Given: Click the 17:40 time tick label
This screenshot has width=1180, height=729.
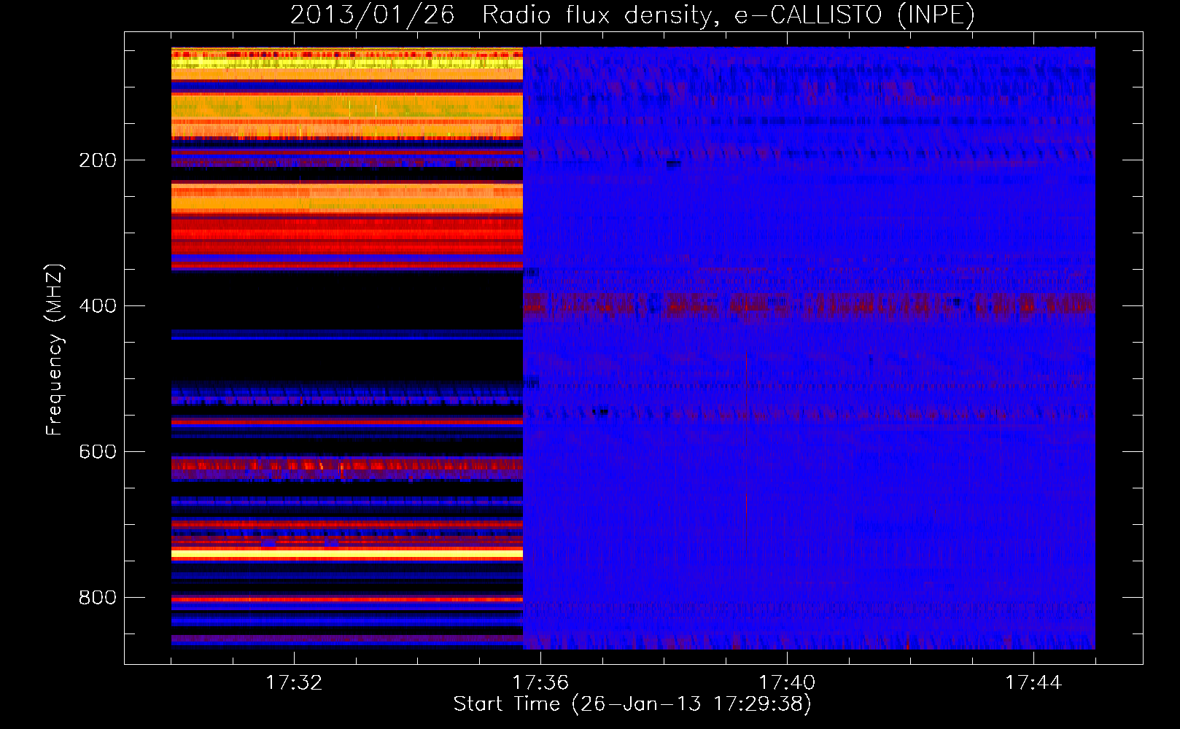Looking at the screenshot, I should pos(787,683).
